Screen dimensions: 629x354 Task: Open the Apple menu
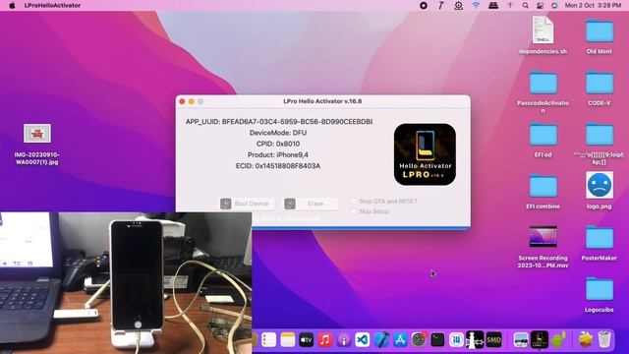(12, 5)
